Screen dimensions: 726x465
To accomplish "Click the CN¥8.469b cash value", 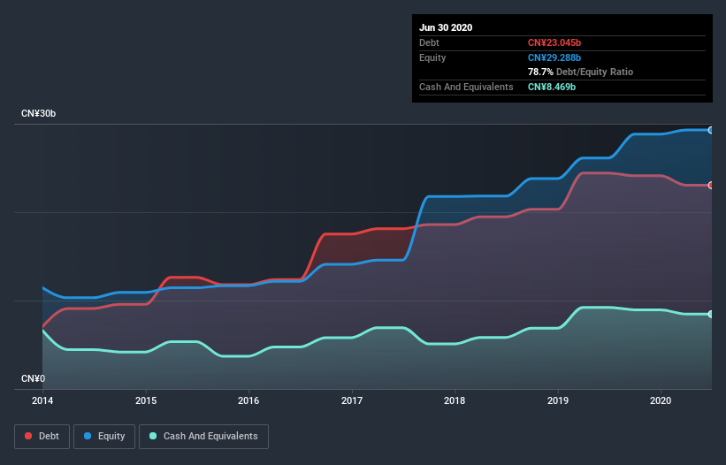I will [552, 87].
